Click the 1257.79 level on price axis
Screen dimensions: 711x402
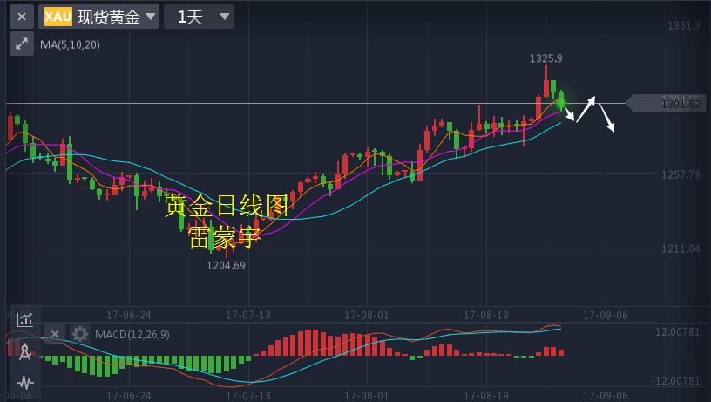click(681, 175)
